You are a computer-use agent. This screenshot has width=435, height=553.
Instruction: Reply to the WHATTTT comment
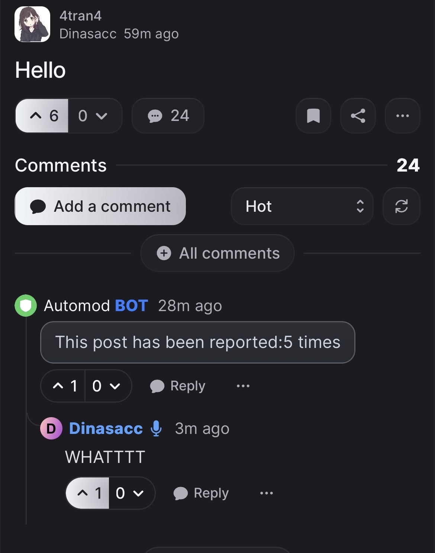pos(201,493)
